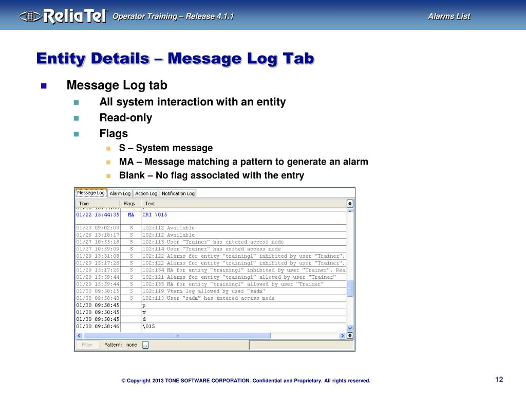
Task: Click the vertical scrollbar down arrow
Action: [350, 328]
